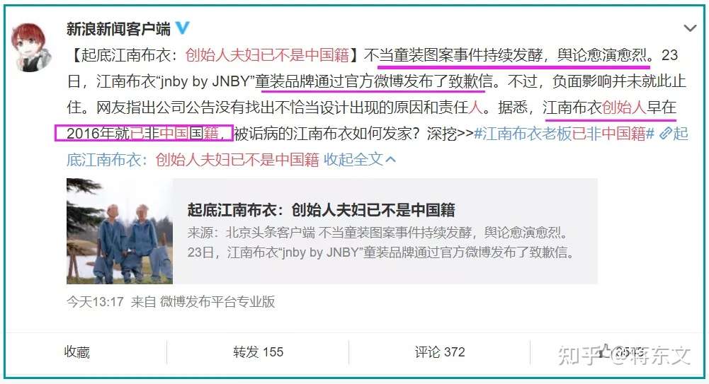The height and width of the screenshot is (384, 709).
Task: Open 微博发布平台专业版 source link
Action: (x=217, y=301)
